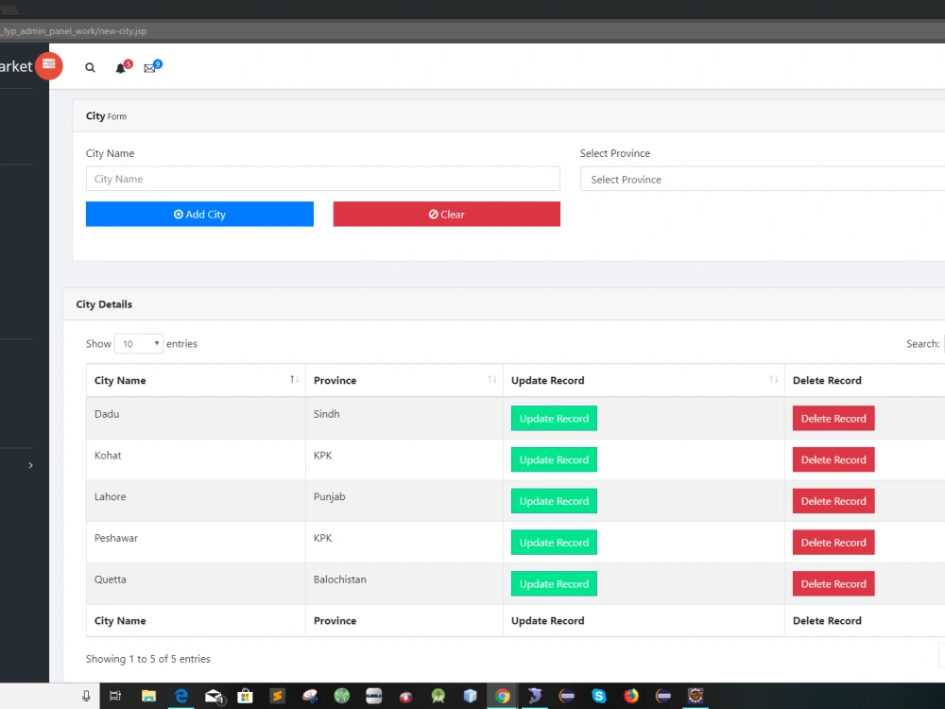Viewport: 945px width, 709px height.
Task: Click the red hamburger menu toggle
Action: pyautogui.click(x=49, y=66)
